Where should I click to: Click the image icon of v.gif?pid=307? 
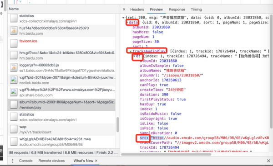tap(14, 80)
